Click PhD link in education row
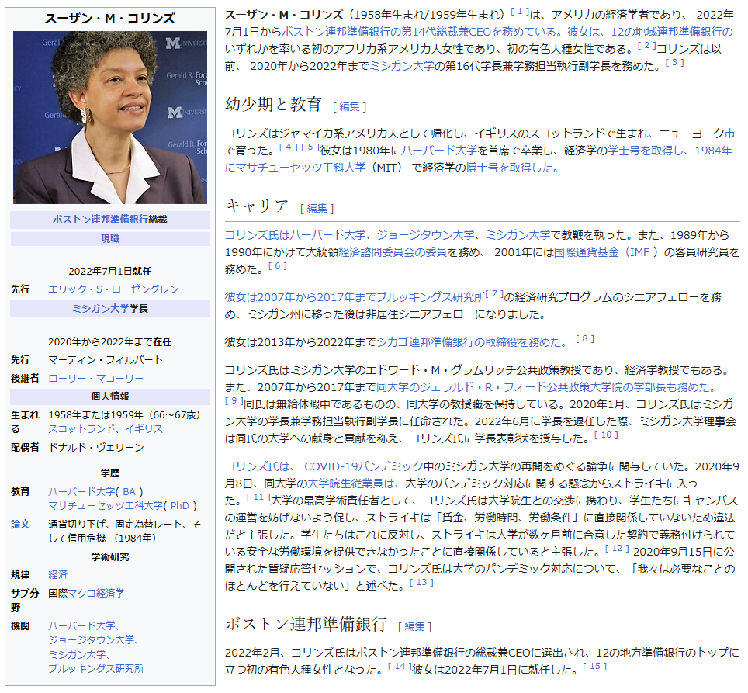The width and height of the screenshot is (748, 693). 180,505
